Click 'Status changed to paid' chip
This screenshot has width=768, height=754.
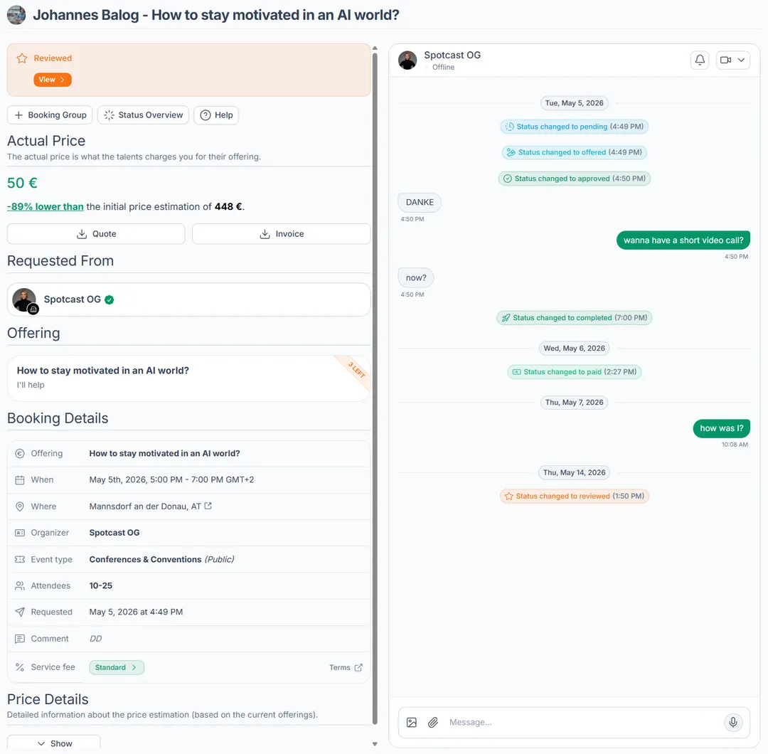click(x=574, y=372)
